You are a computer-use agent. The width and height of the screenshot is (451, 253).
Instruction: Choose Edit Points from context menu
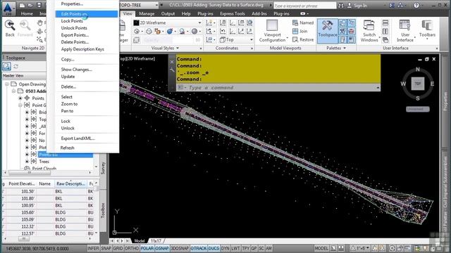point(86,14)
